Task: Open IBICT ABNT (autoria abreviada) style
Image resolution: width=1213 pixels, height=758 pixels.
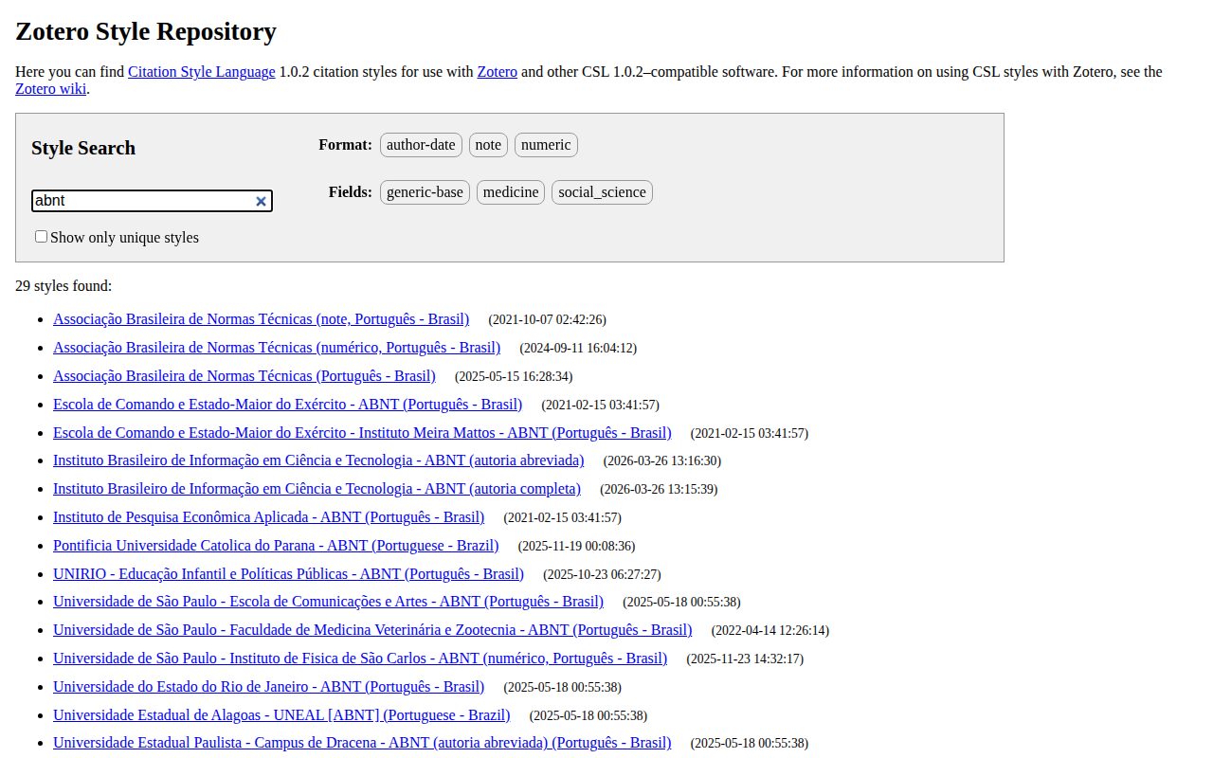Action: point(318,460)
